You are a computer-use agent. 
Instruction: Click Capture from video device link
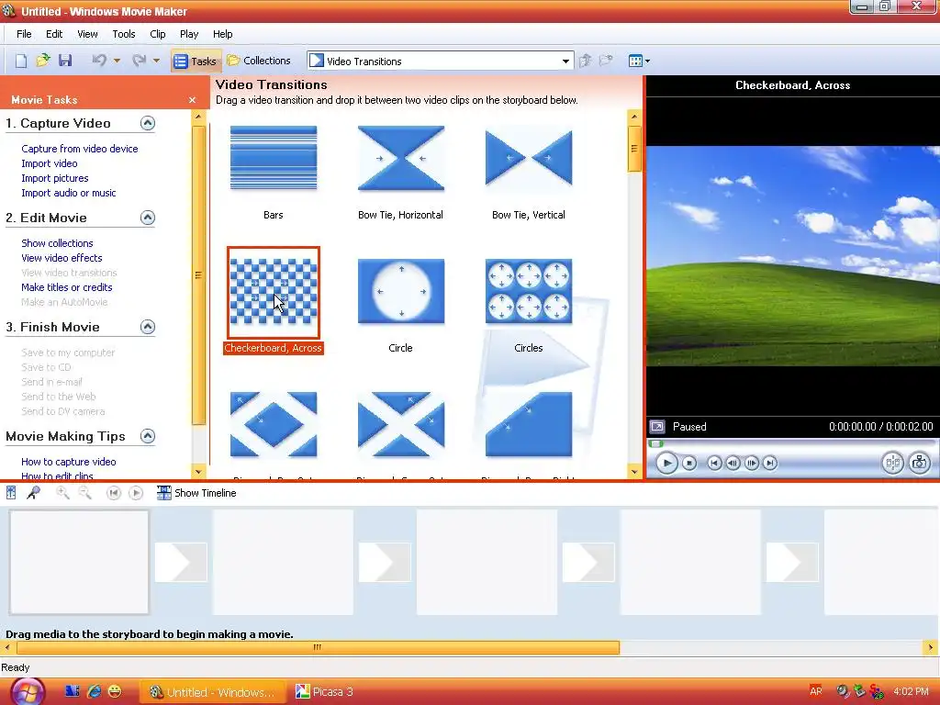[80, 149]
